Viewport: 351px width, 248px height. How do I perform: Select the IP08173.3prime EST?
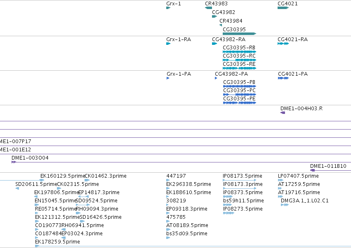[x=243, y=184]
